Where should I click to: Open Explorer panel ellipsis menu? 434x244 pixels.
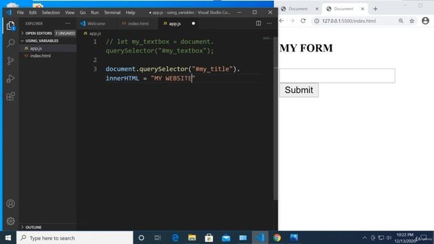68,24
